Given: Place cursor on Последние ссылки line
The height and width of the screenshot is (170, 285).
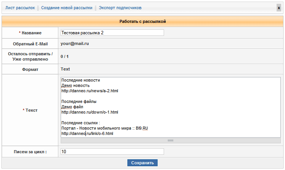Looking at the screenshot, I should [x=80, y=123].
